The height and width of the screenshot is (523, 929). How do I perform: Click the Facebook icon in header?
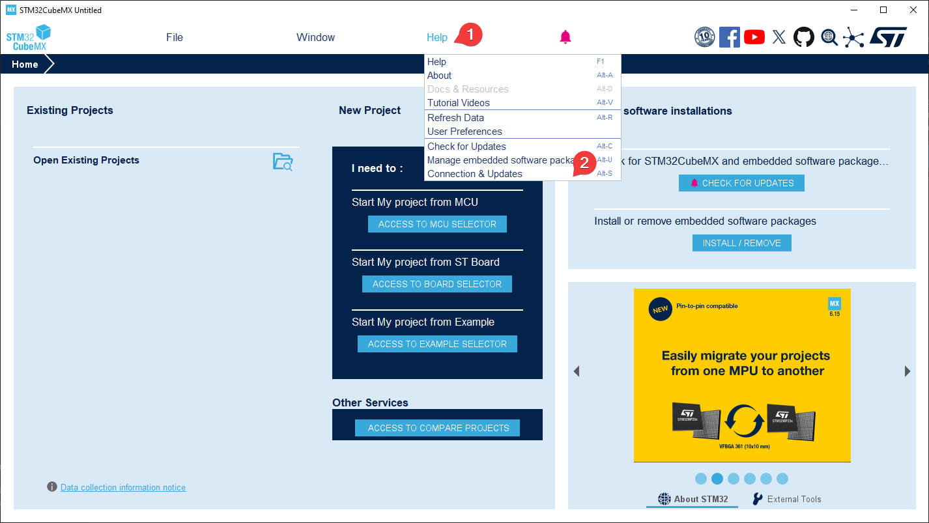coord(729,37)
